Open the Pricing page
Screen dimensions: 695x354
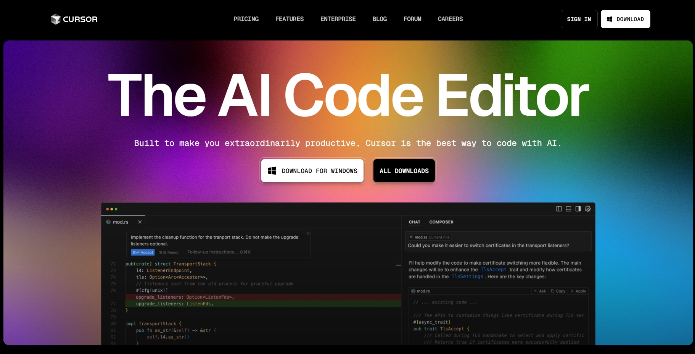[246, 19]
